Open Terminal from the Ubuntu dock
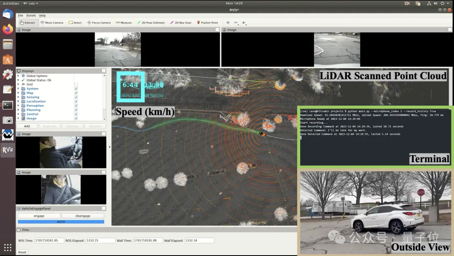This screenshot has width=454, height=256. [x=8, y=105]
